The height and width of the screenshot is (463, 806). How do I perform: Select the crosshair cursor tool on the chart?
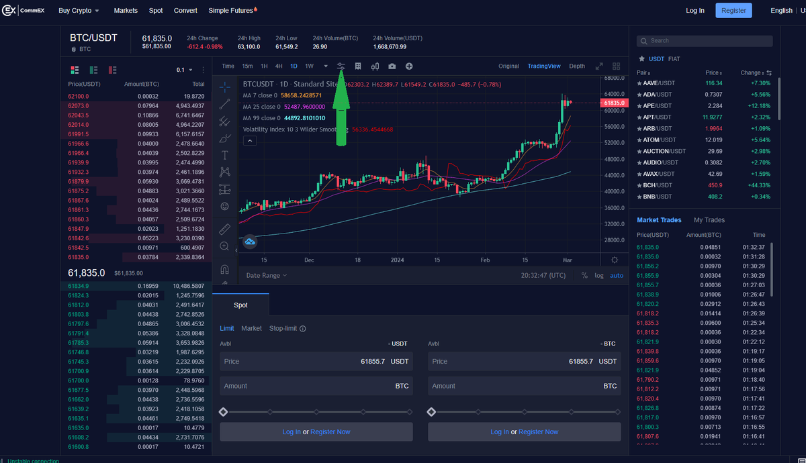coord(224,87)
